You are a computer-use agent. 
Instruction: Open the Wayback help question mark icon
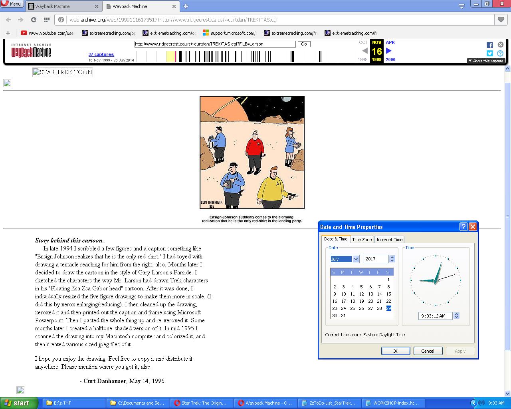[500, 53]
